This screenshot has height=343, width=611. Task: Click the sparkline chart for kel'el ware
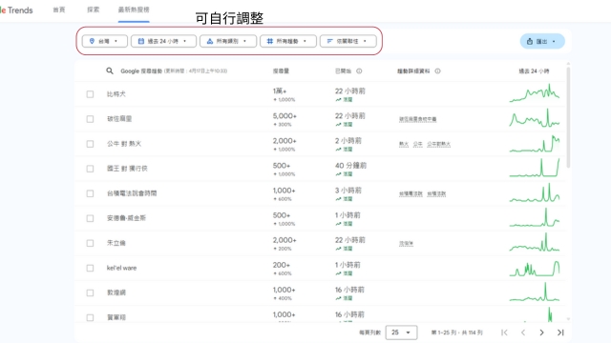point(535,268)
